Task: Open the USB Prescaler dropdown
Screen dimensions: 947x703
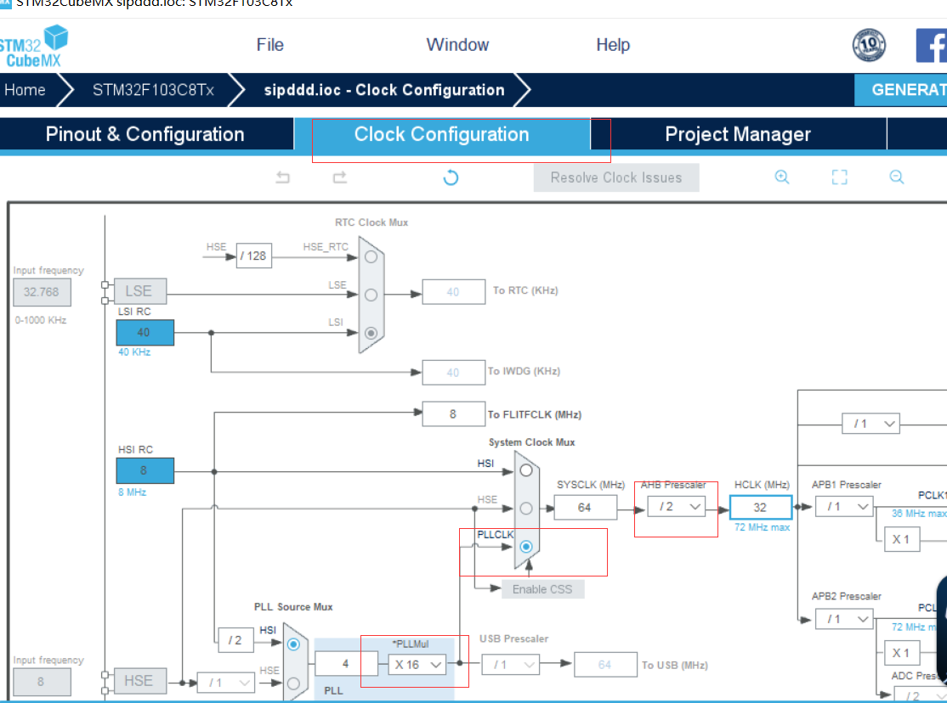Action: point(510,665)
